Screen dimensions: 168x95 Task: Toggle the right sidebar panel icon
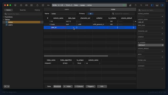point(162,5)
